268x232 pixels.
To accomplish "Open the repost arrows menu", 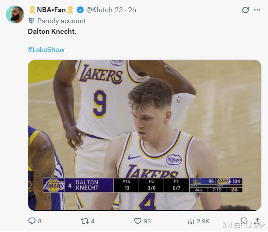I will coord(85,221).
